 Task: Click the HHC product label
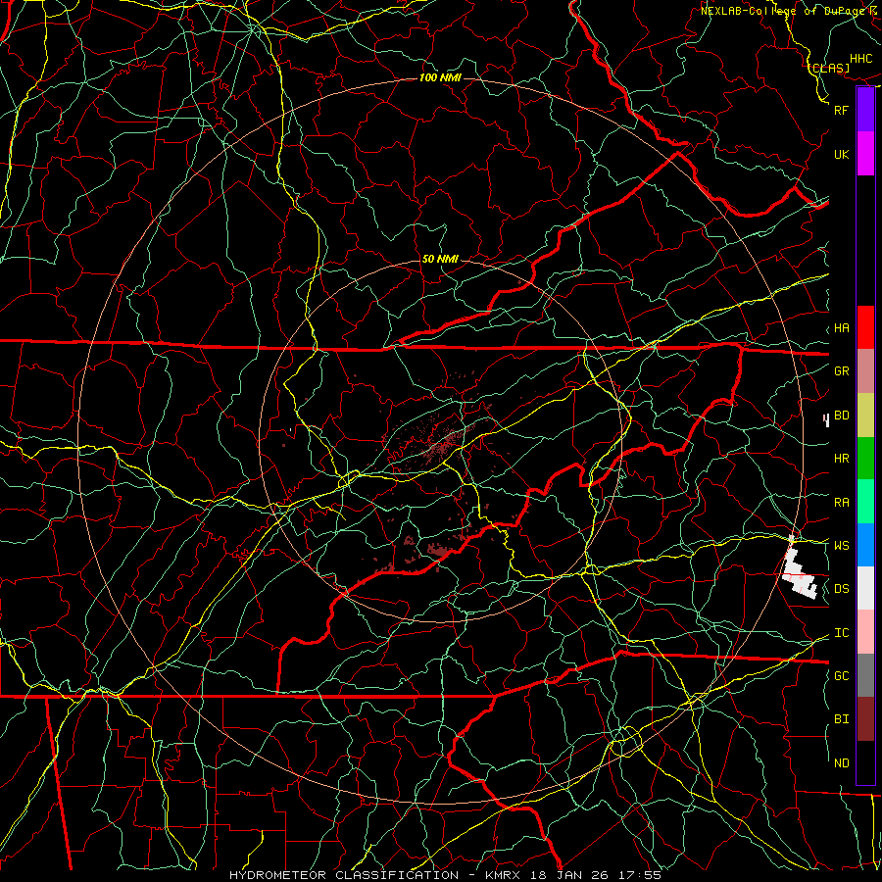click(x=861, y=59)
